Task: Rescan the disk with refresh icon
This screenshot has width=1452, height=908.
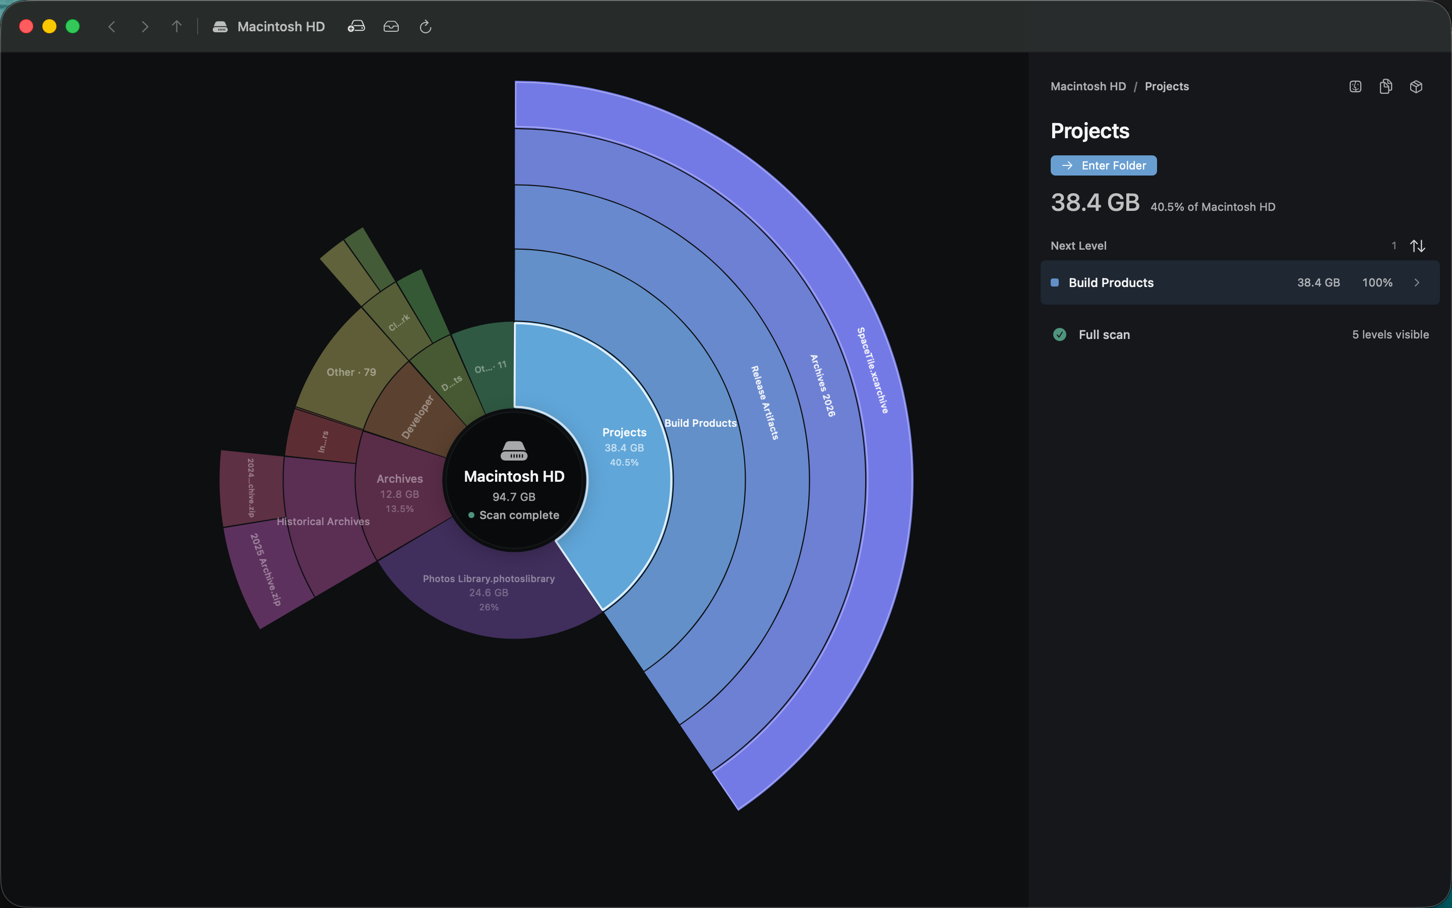Action: pos(426,26)
